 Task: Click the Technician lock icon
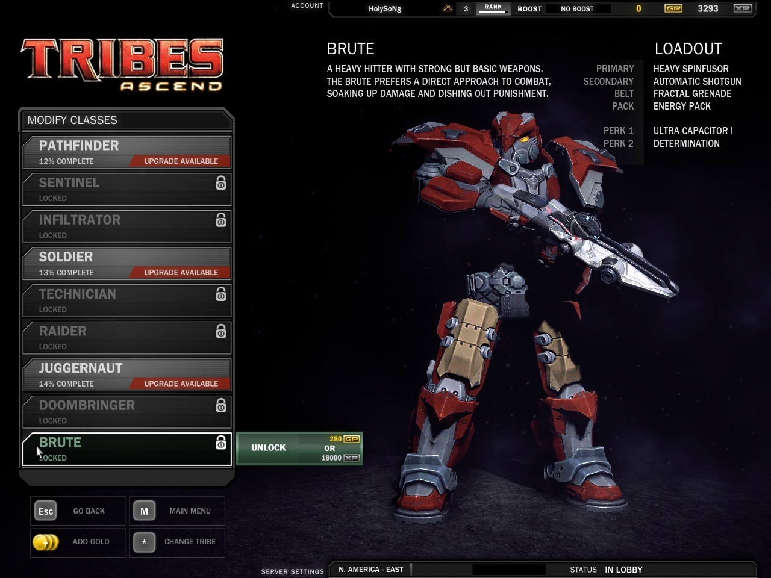[221, 294]
